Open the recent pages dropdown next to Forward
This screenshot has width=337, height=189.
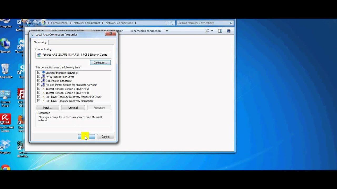40,23
